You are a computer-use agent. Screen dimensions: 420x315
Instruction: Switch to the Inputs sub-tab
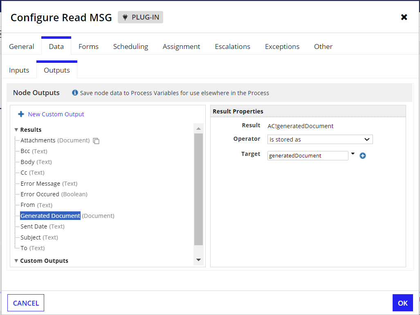pyautogui.click(x=19, y=70)
